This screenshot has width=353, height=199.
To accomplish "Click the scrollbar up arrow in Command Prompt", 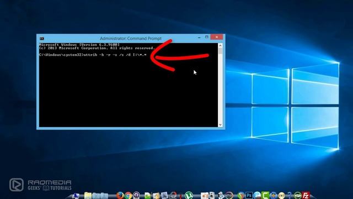I will pyautogui.click(x=221, y=45).
